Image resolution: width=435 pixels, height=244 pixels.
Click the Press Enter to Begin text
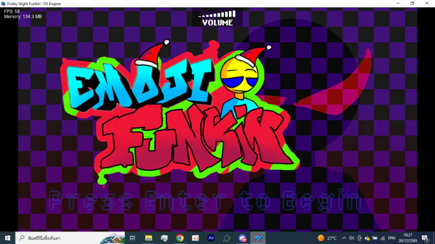pos(205,199)
